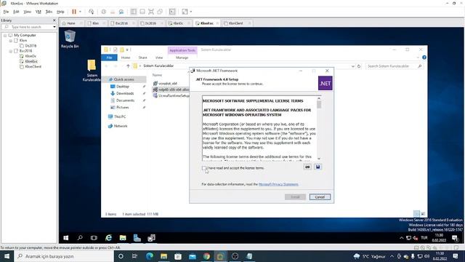
Task: Open the VM menu
Action: click(x=39, y=12)
